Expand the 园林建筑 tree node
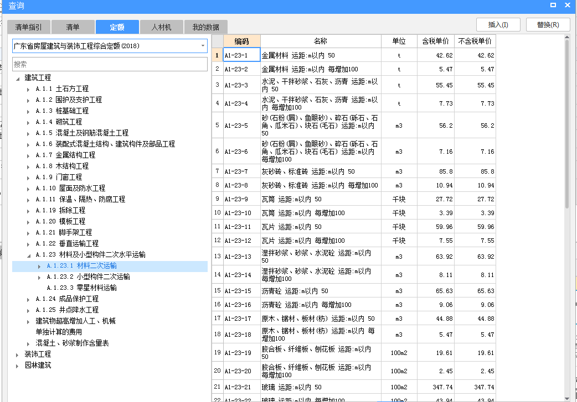This screenshot has width=577, height=402. coord(17,366)
